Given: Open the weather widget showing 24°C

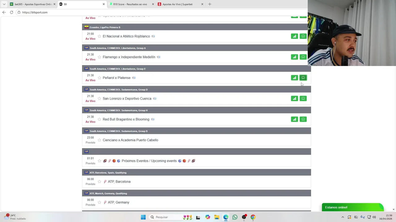Looking at the screenshot, I should click(15, 217).
